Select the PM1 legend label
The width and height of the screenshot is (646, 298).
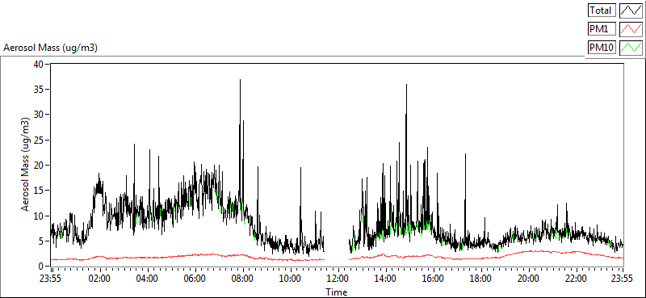[602, 29]
